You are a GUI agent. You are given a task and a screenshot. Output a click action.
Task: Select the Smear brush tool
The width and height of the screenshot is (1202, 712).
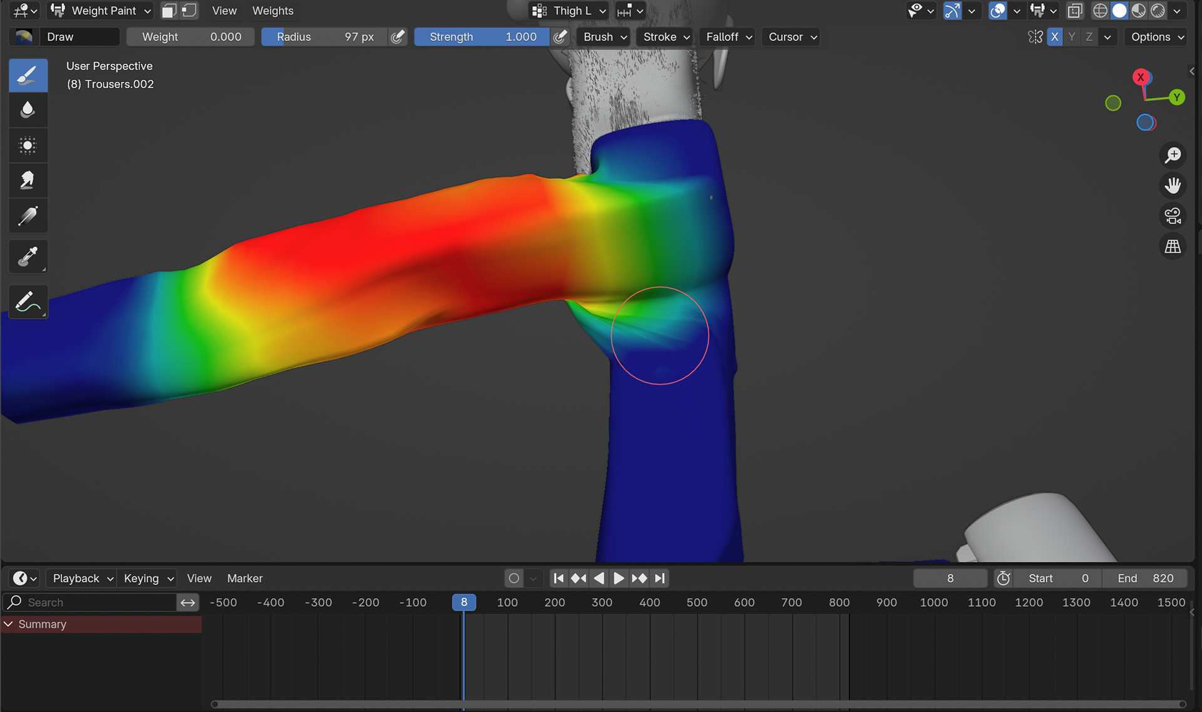(x=28, y=181)
